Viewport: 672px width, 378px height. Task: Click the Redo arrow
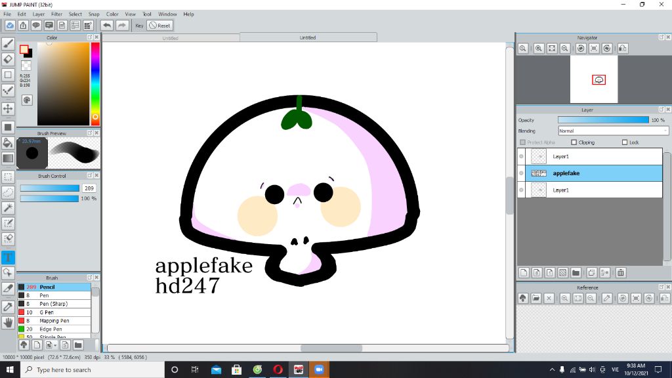pyautogui.click(x=122, y=26)
